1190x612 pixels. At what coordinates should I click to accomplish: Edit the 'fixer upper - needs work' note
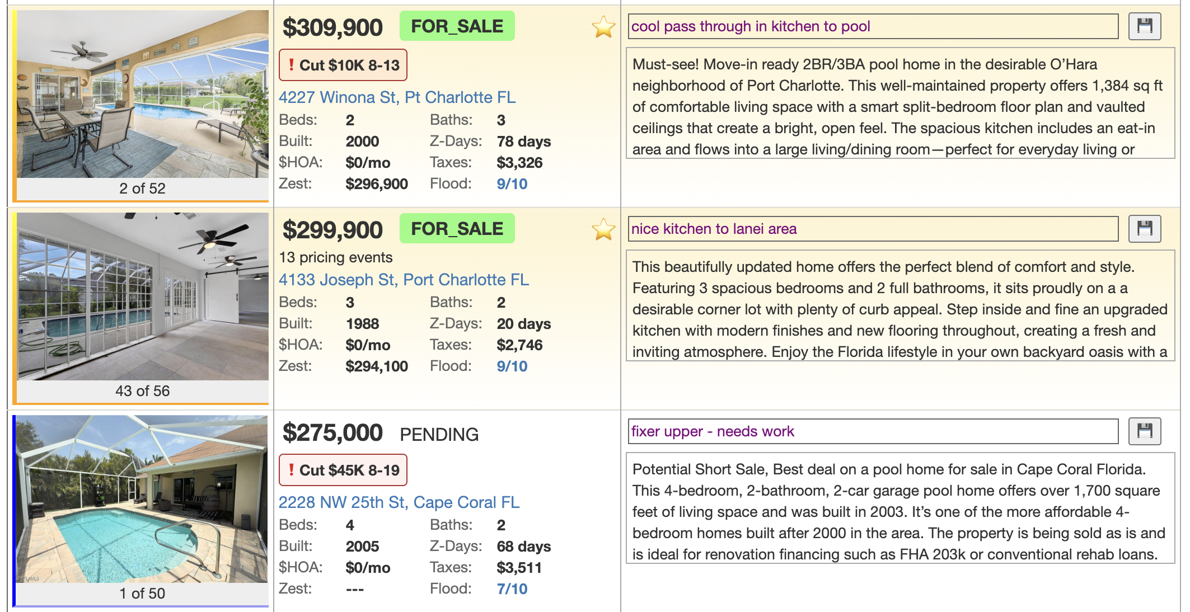872,431
